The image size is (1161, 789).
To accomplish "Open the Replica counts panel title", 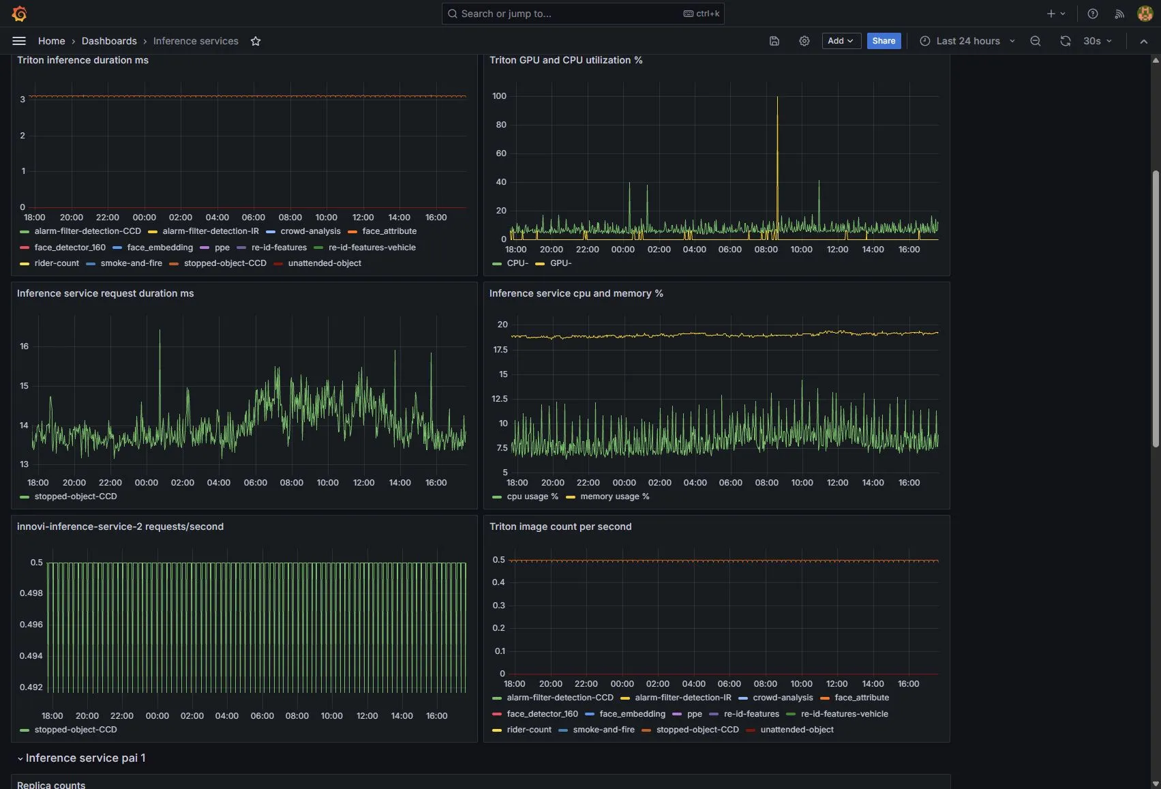I will (51, 785).
